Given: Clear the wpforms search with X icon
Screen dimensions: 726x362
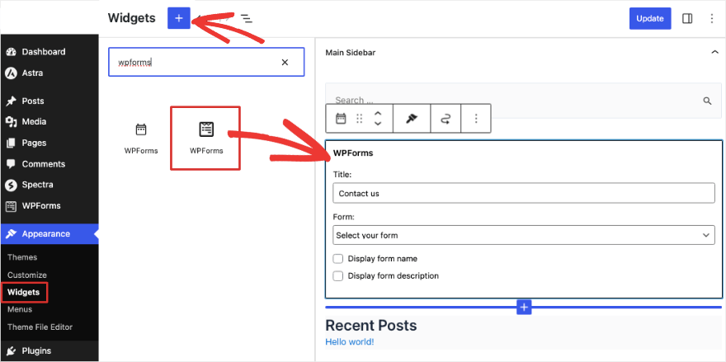Looking at the screenshot, I should pyautogui.click(x=285, y=62).
